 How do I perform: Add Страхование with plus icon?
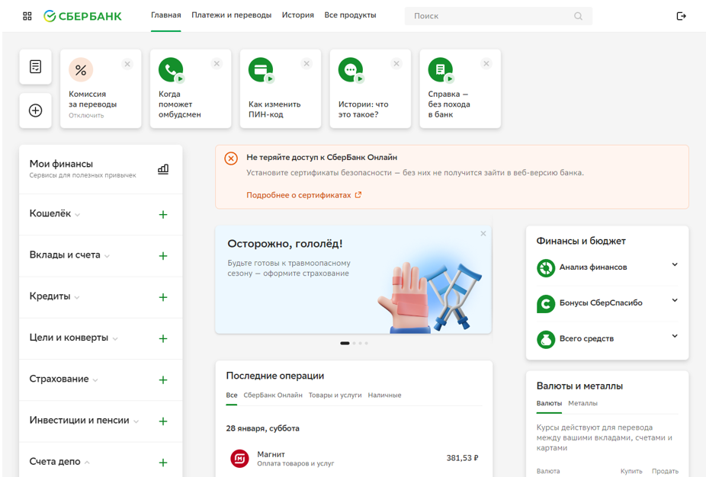163,380
